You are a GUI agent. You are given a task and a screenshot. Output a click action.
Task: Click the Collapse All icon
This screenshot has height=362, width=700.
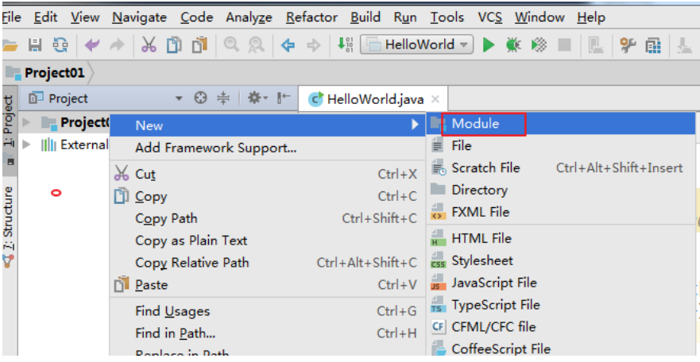223,98
